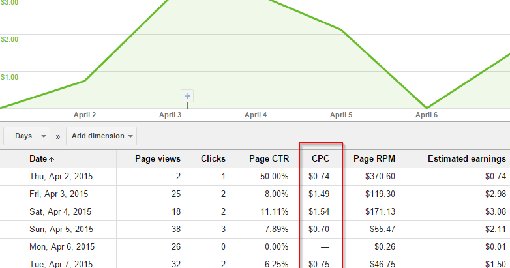
Task: Sort by Estimated earnings column
Action: pos(466,158)
